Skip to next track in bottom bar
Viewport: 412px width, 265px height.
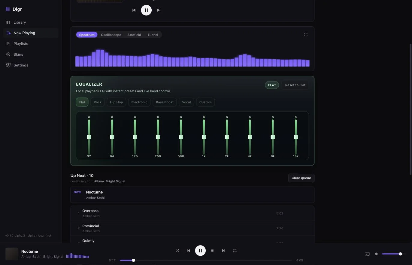[x=223, y=251]
